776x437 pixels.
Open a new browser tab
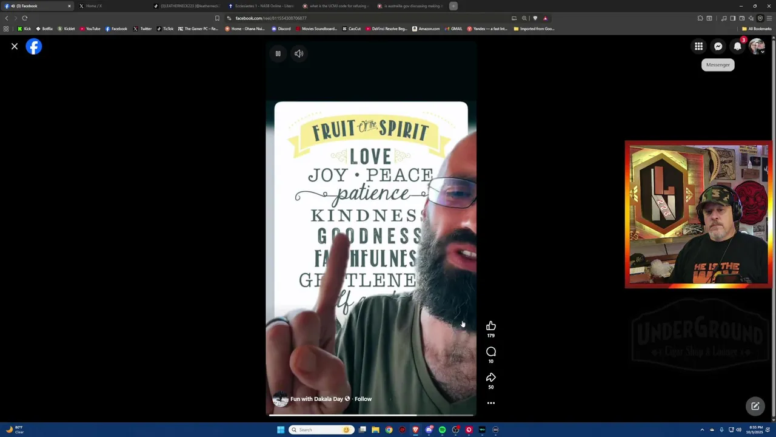[453, 6]
